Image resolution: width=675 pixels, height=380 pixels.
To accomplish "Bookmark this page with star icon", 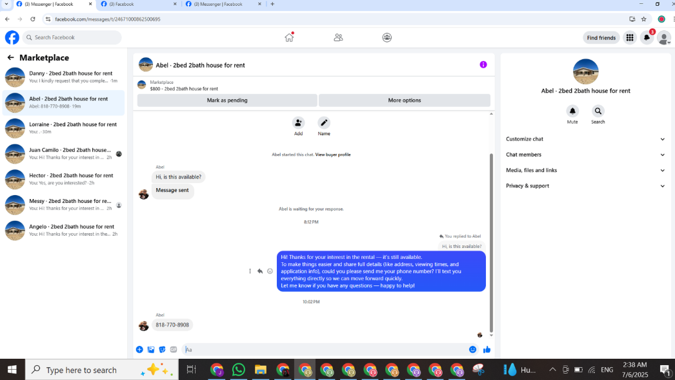I will [x=643, y=19].
